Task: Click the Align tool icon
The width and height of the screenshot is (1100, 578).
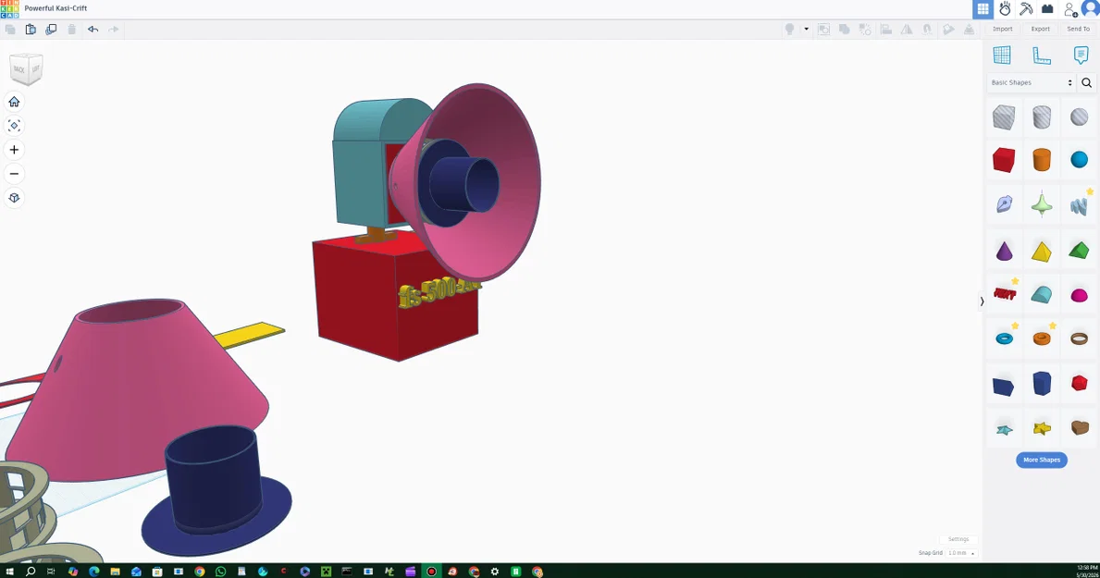Action: click(x=886, y=30)
